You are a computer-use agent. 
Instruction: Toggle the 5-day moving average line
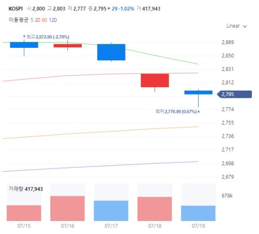32,20
